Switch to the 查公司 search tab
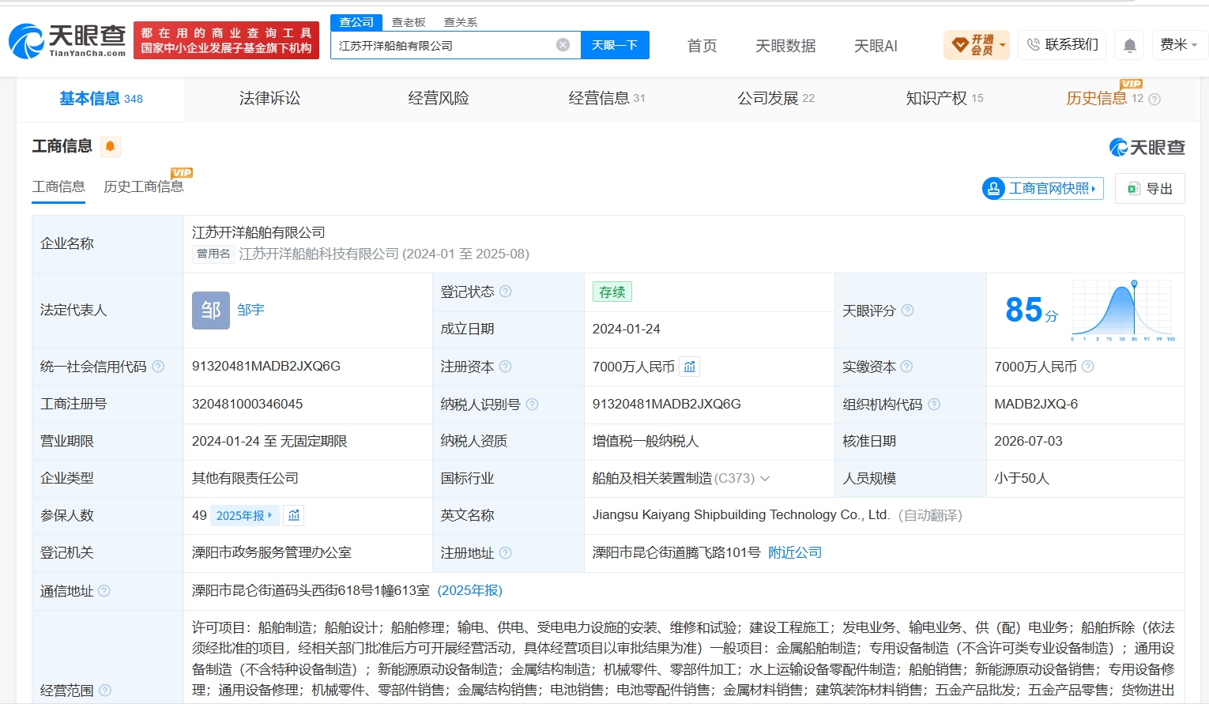 pyautogui.click(x=356, y=22)
